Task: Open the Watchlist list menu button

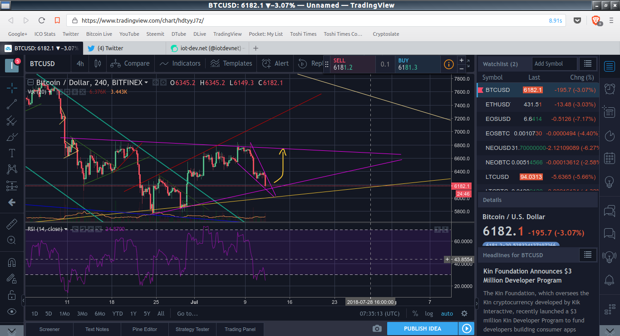Action: pyautogui.click(x=588, y=64)
